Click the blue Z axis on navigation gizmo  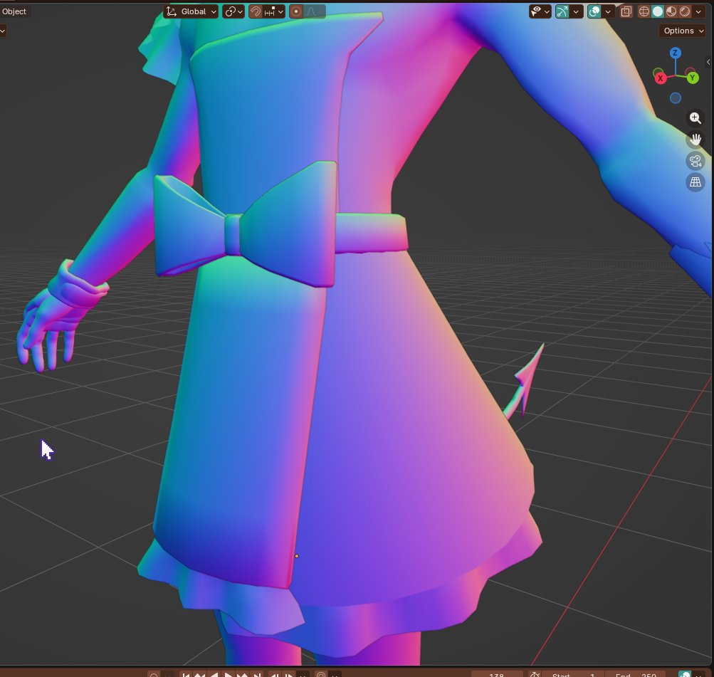[676, 53]
